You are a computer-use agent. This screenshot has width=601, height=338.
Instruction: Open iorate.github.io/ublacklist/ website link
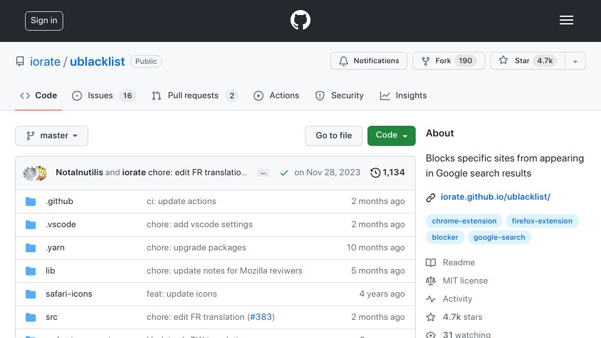click(496, 197)
